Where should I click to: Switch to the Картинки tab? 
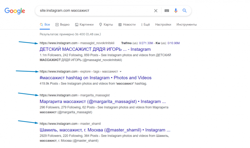point(84,25)
